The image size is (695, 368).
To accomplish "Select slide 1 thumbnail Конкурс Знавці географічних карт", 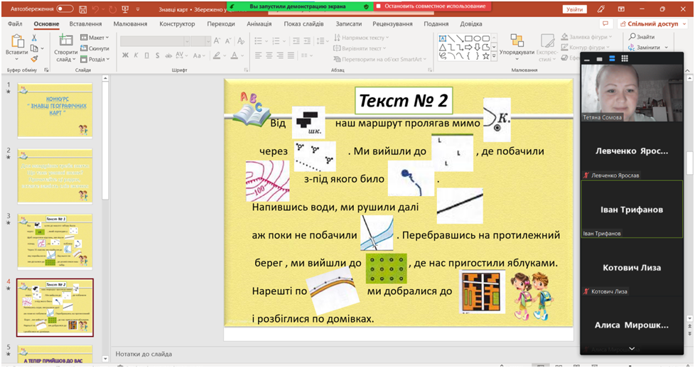I will 55,110.
